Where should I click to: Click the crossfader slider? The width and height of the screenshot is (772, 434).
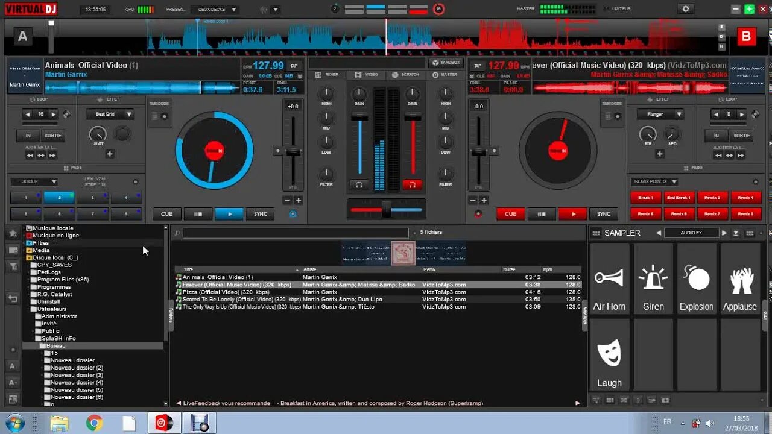click(x=386, y=209)
